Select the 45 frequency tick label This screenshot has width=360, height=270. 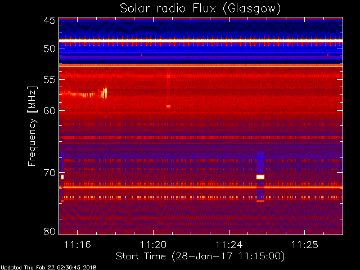point(49,20)
